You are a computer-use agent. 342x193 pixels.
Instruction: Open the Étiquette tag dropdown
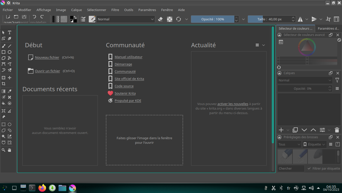tap(315, 144)
